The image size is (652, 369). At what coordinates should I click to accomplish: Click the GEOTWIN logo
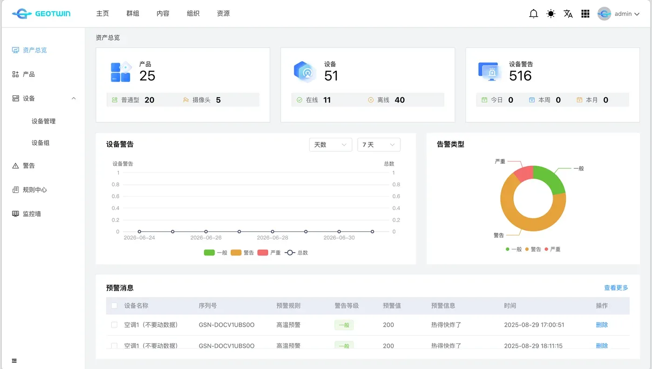[x=41, y=13]
